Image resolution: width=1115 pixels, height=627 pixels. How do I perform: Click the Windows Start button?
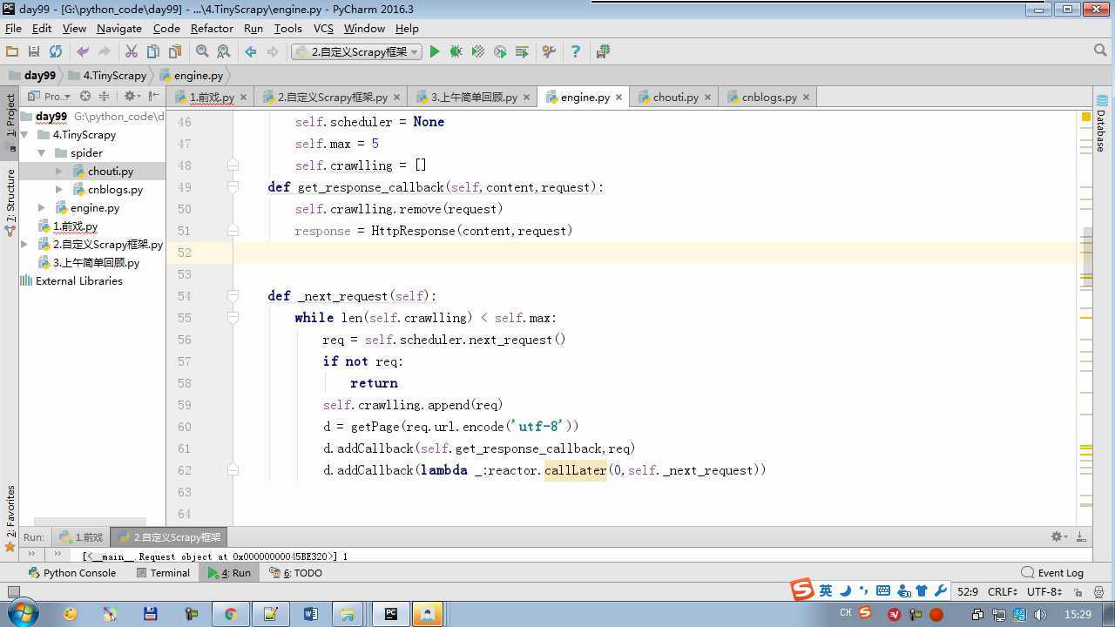coord(22,613)
